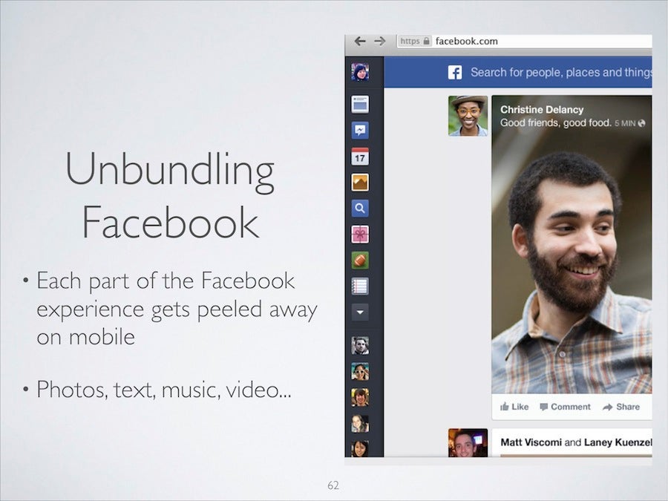
Task: Like Christine Delancy's post
Action: (x=514, y=407)
